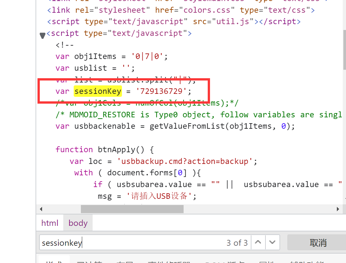This screenshot has width=346, height=263.
Task: Click the 'usbbackup.cmd?action=backup' string
Action: click(x=185, y=161)
